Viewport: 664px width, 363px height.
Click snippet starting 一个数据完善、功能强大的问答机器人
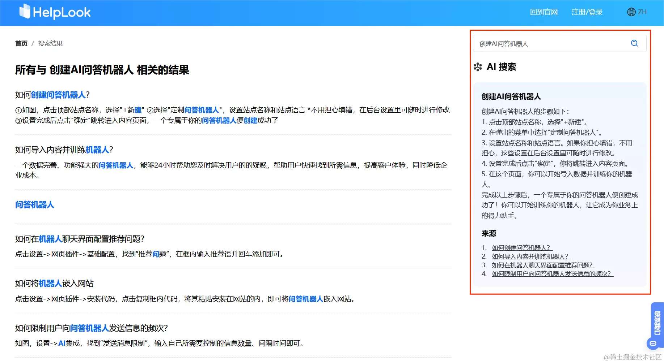coord(231,170)
